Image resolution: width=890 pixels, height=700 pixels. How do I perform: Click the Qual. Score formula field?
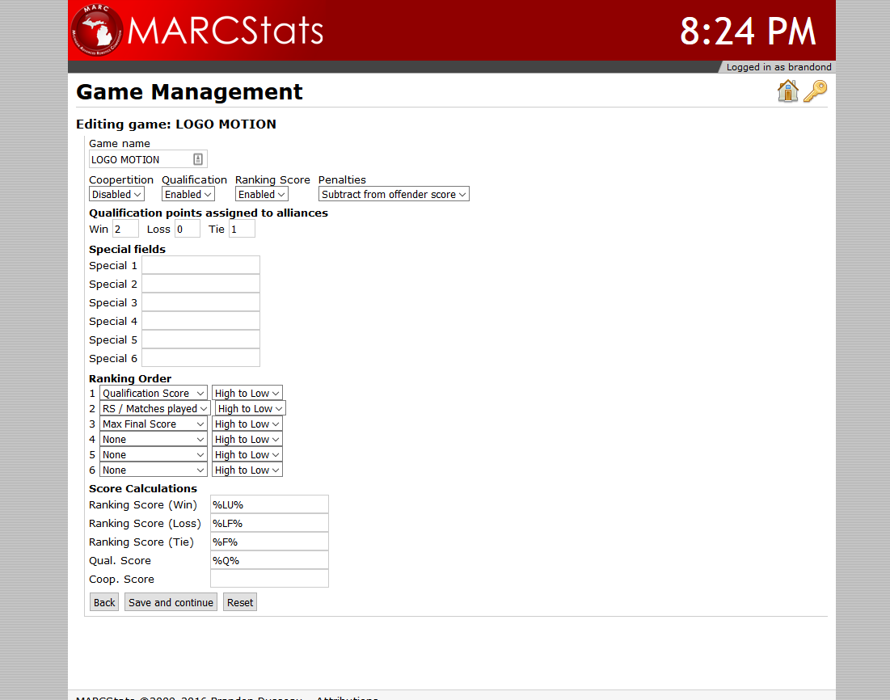[270, 560]
